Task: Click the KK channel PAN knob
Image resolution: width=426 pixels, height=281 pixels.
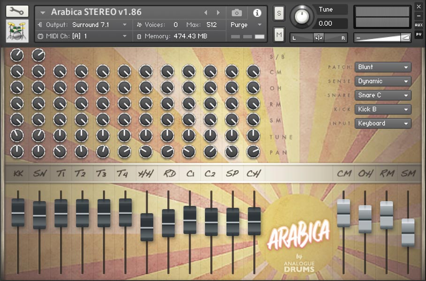Action: click(x=17, y=151)
